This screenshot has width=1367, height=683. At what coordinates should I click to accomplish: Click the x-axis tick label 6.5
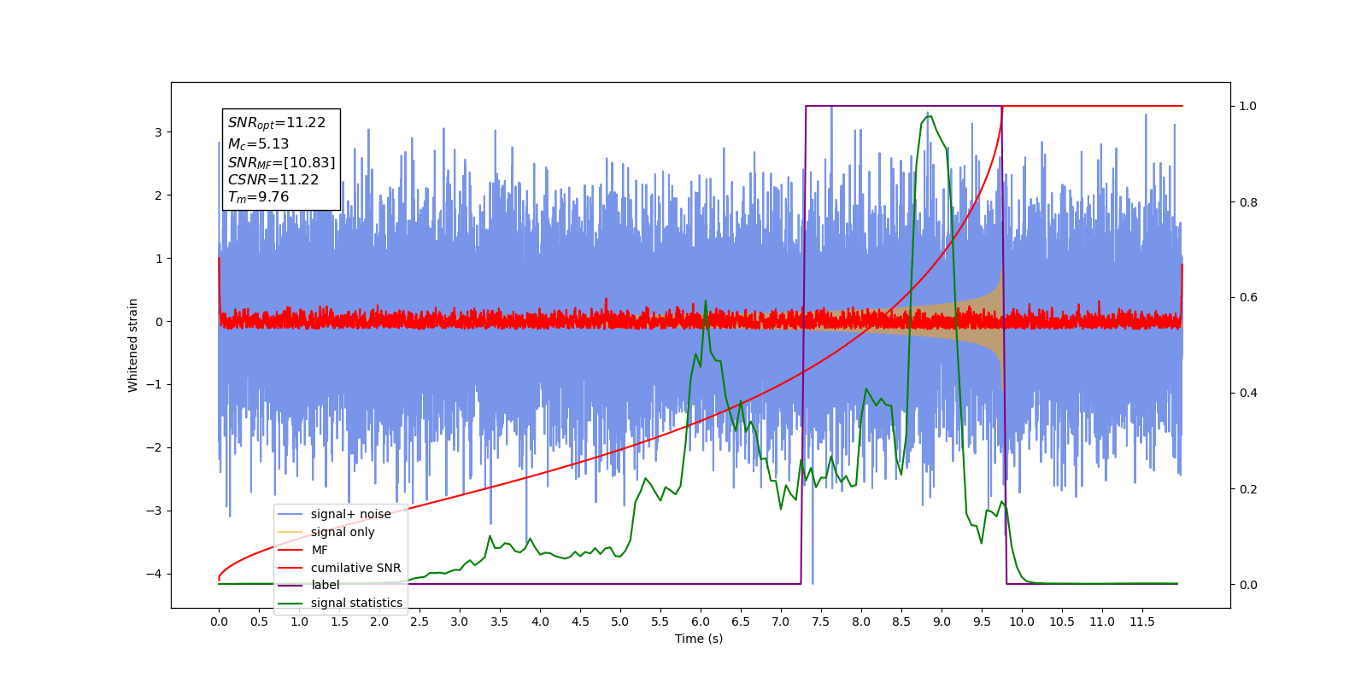741,622
